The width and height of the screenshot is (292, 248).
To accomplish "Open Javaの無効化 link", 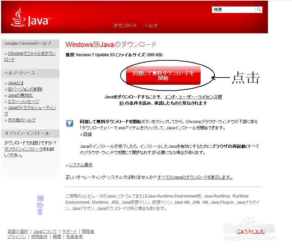I will pos(20,95).
